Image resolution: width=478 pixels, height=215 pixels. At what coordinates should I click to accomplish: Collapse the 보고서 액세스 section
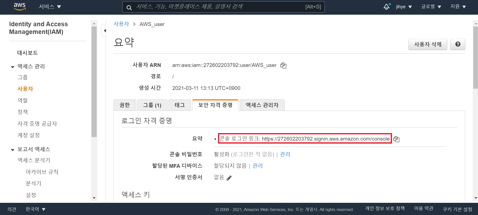(x=12, y=150)
